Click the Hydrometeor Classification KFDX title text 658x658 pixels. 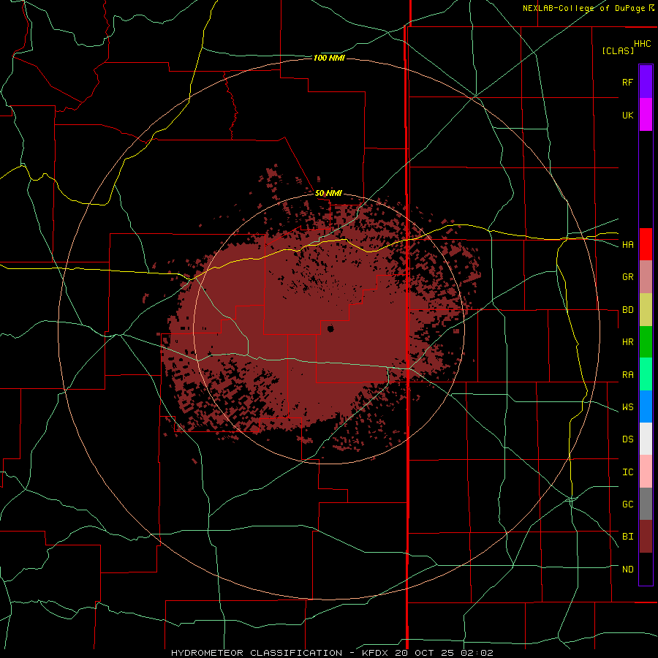point(332,653)
